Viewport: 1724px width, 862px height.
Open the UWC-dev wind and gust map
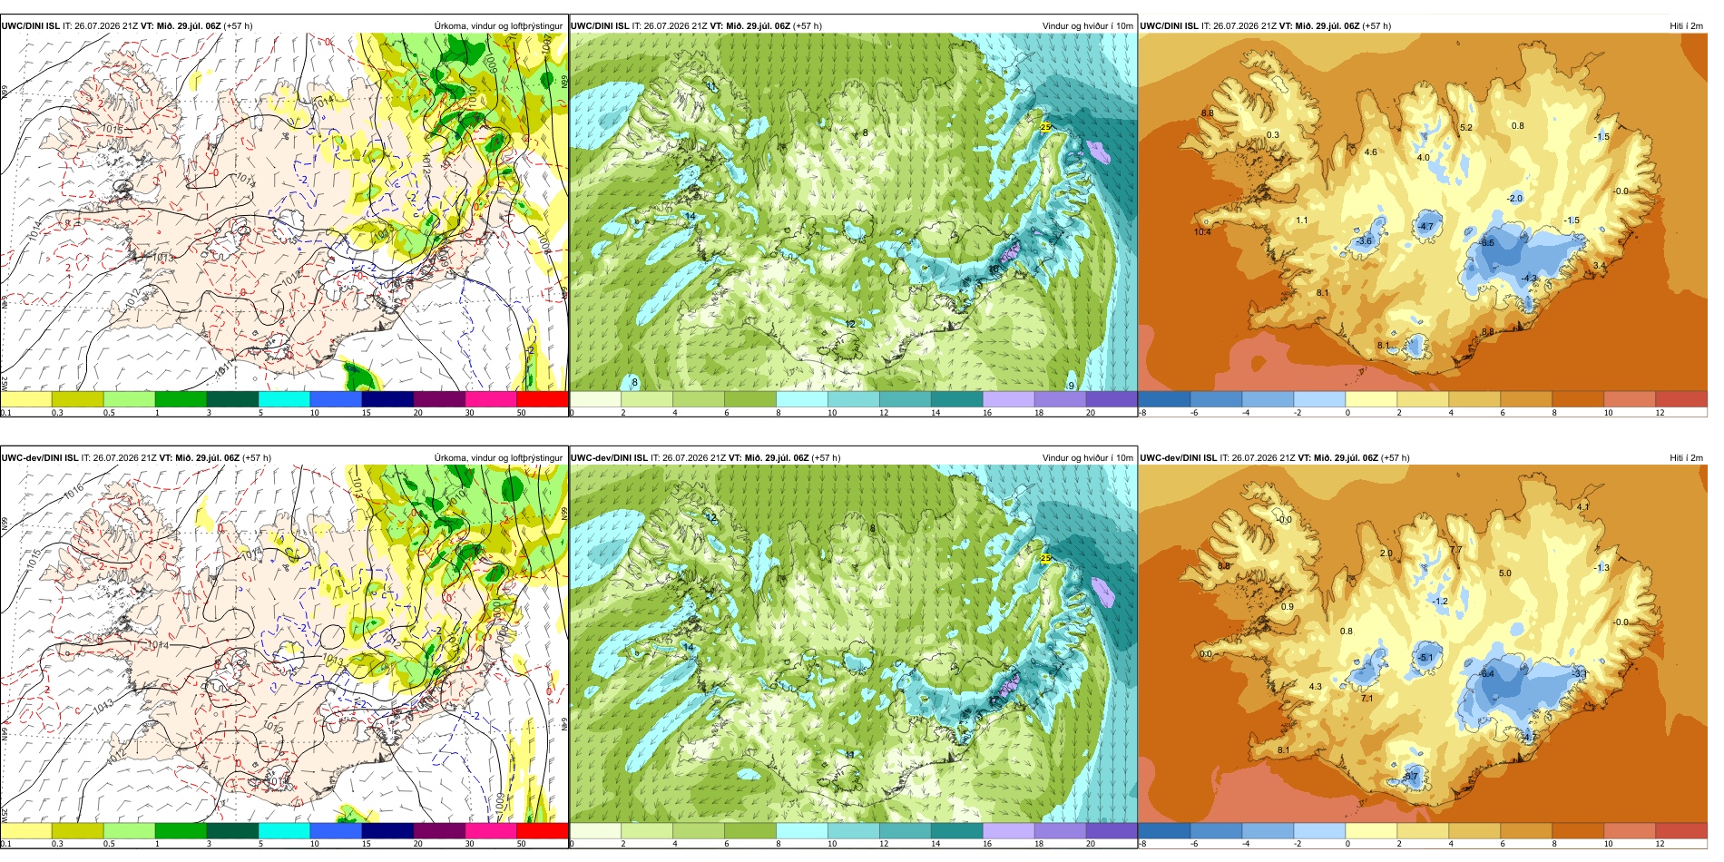pos(853,644)
